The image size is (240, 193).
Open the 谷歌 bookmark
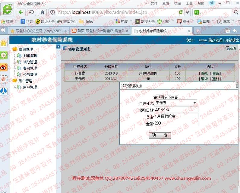click(27, 22)
